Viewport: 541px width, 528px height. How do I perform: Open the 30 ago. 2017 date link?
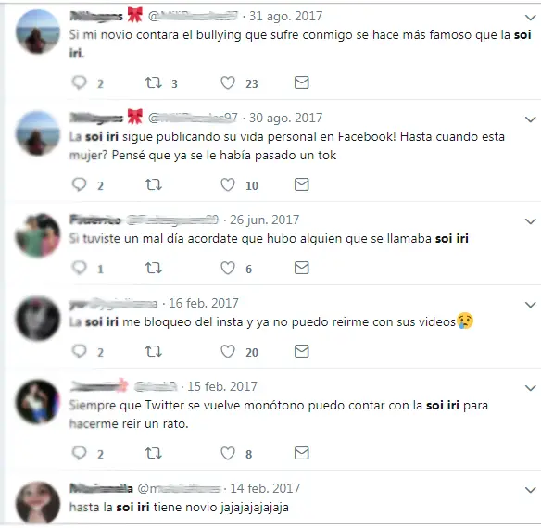tap(285, 118)
